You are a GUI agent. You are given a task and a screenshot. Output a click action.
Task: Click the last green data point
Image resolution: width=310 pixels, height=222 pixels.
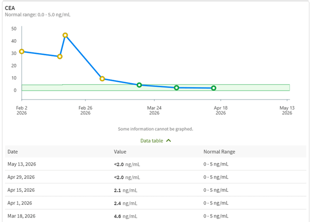[x=214, y=88]
